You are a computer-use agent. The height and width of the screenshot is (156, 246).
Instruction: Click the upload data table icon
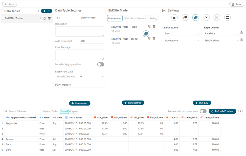[x=38, y=11]
